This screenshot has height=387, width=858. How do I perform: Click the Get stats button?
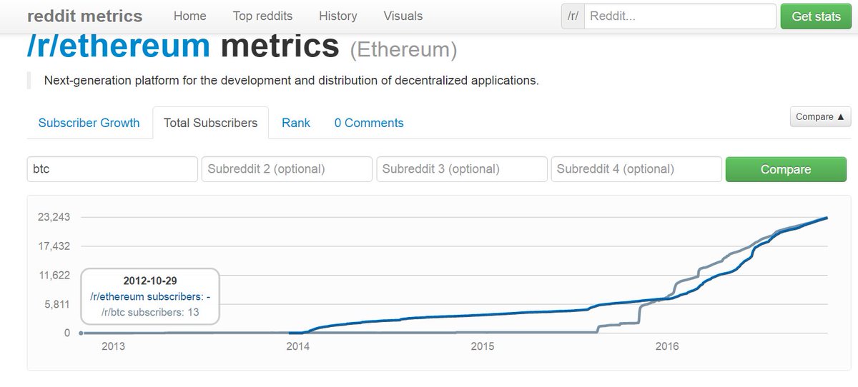[817, 16]
